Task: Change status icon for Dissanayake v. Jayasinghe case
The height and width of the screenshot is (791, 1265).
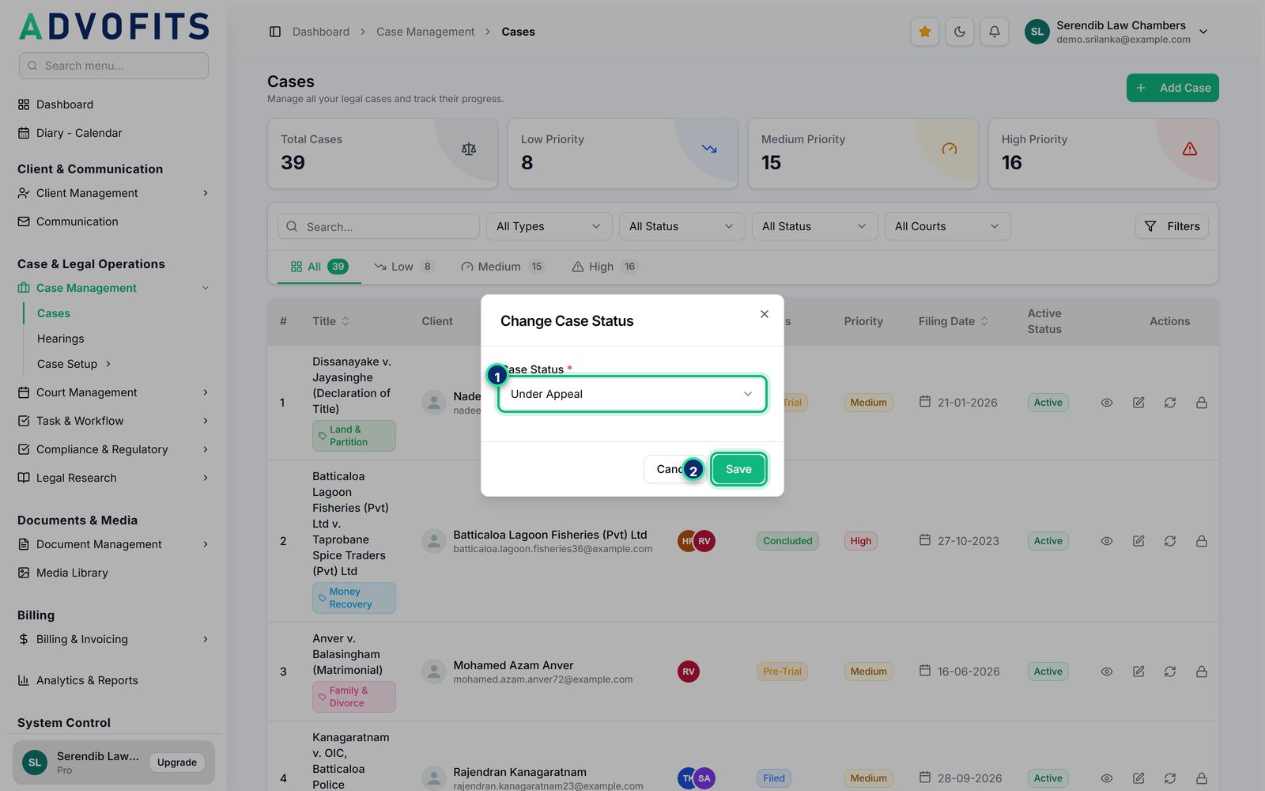Action: tap(1170, 403)
